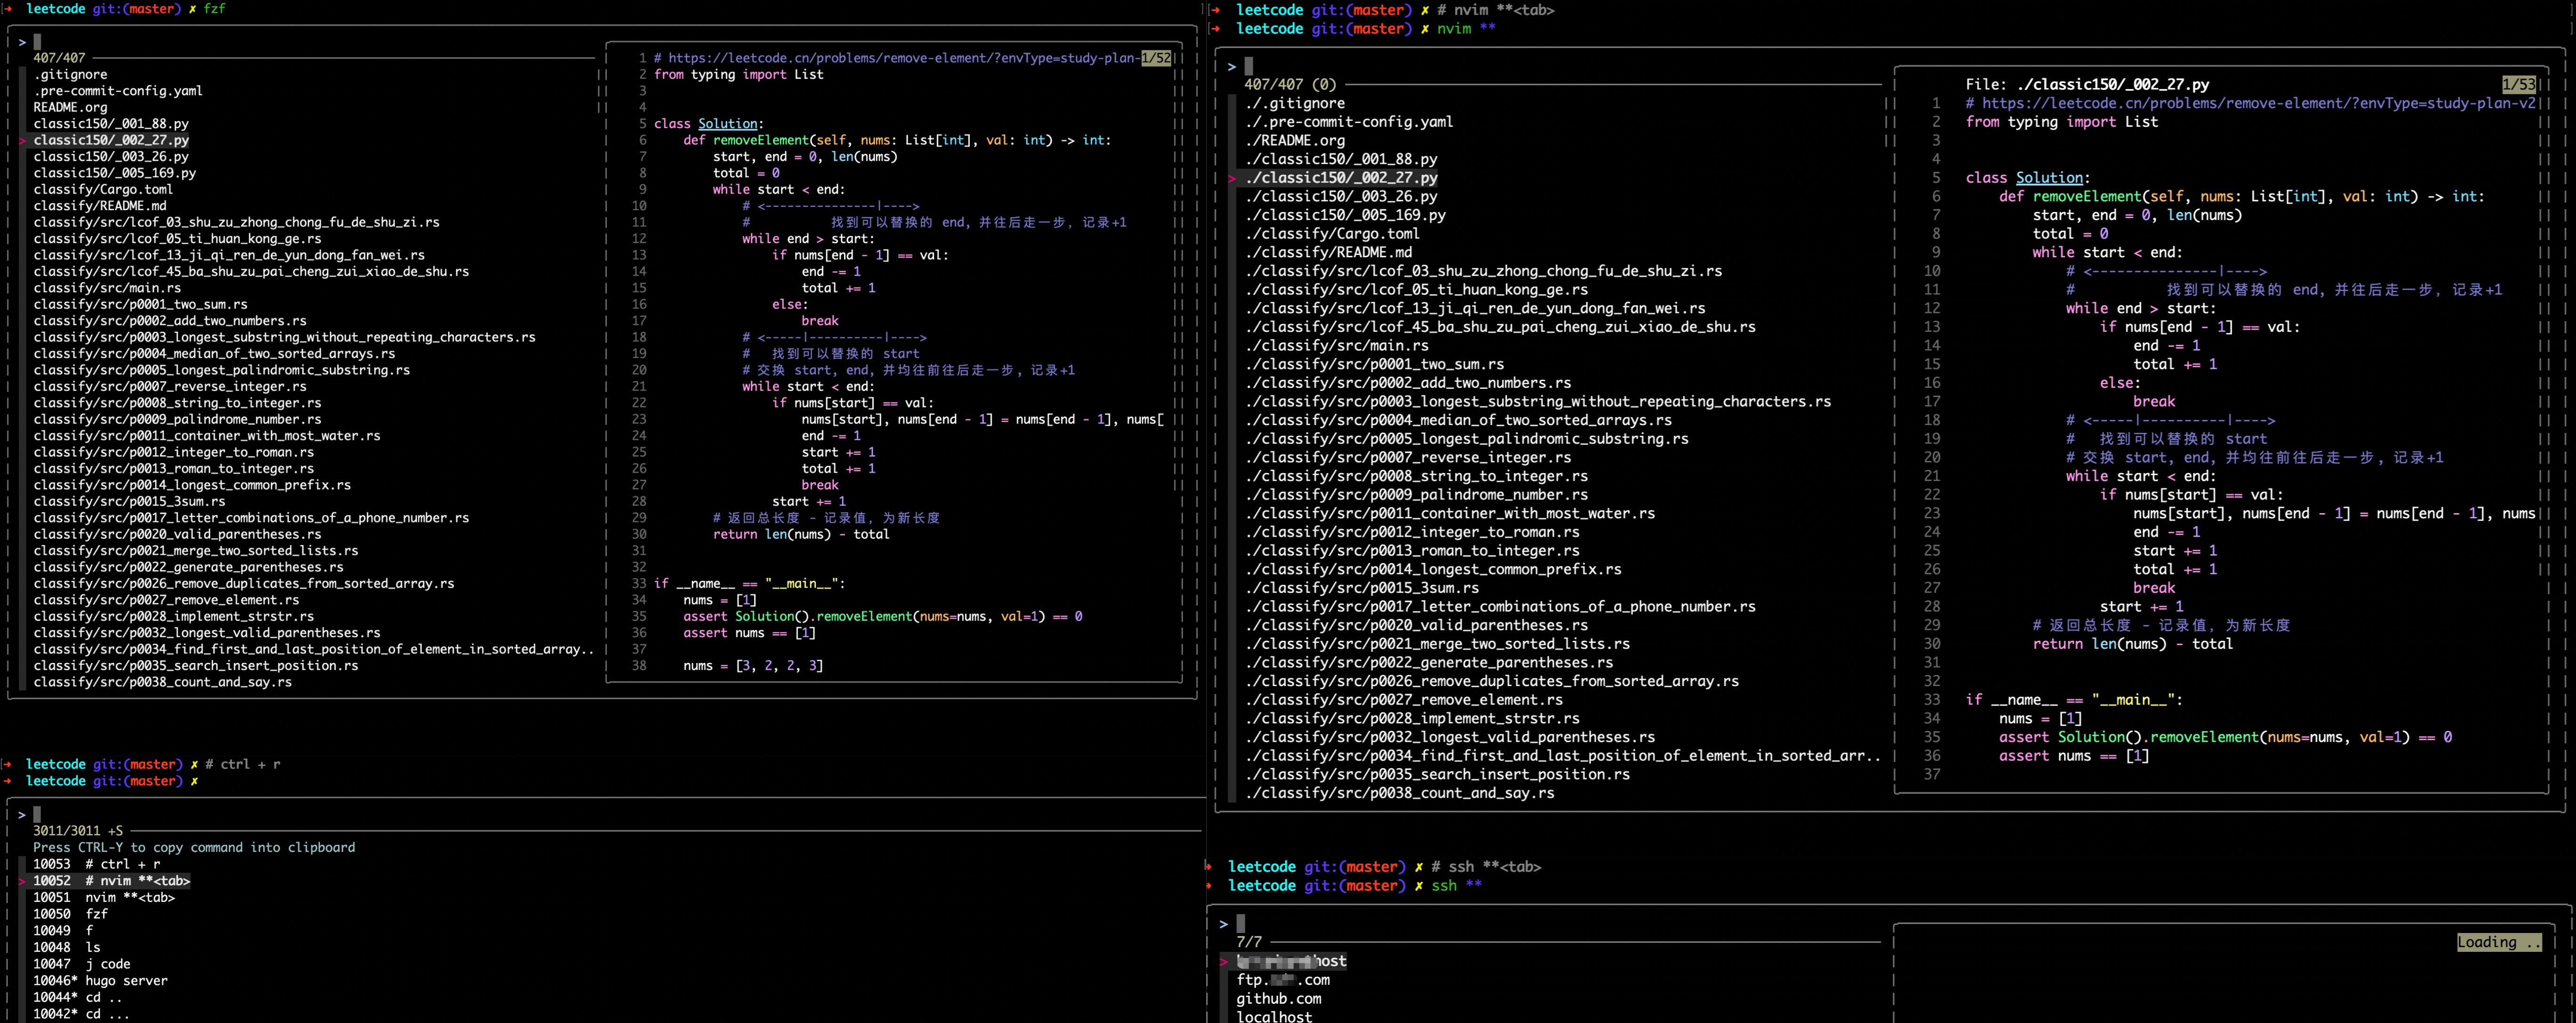2576x1023 pixels.
Task: Click highlighted ./classic150/_002_27.py in the nvim ** list
Action: (x=1341, y=177)
